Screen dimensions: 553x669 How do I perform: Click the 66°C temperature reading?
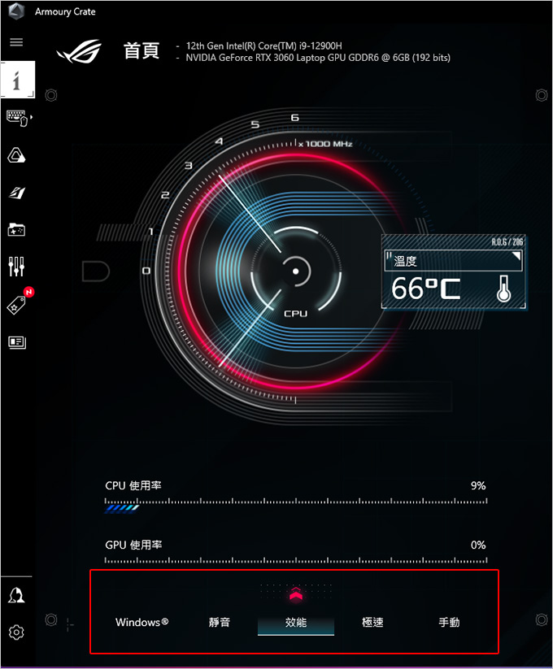point(426,289)
